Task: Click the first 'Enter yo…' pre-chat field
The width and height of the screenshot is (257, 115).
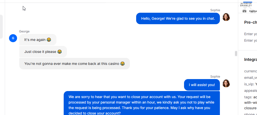Action: 251,34
